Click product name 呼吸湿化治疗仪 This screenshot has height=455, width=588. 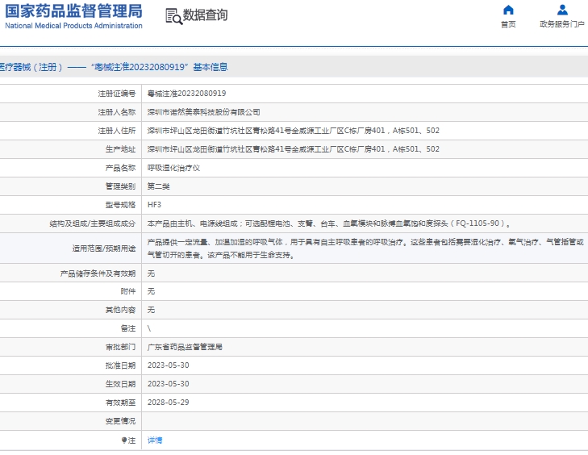tap(173, 168)
